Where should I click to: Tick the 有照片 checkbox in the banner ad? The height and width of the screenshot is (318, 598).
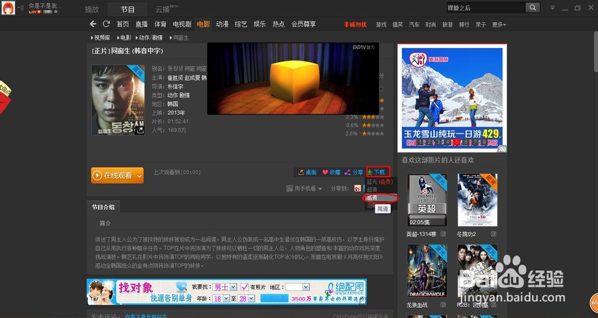[x=245, y=287]
